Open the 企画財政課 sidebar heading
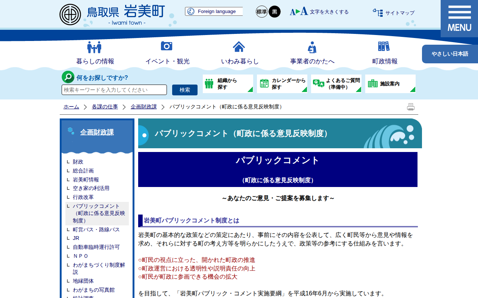Image resolution: width=478 pixels, height=298 pixels. [x=97, y=132]
